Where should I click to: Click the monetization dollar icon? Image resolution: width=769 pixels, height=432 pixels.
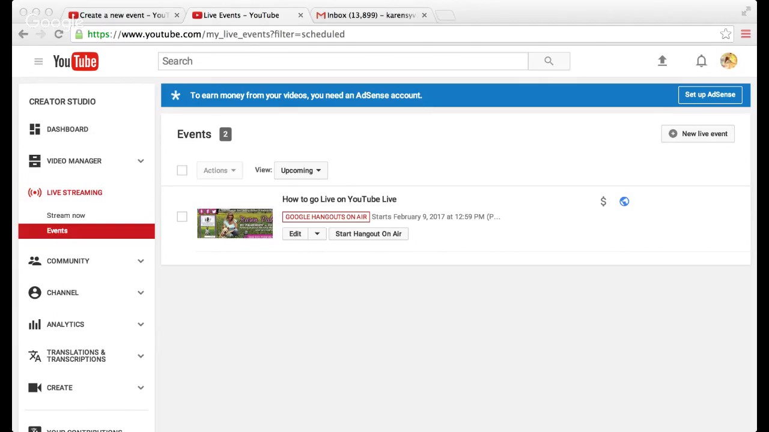pos(603,202)
